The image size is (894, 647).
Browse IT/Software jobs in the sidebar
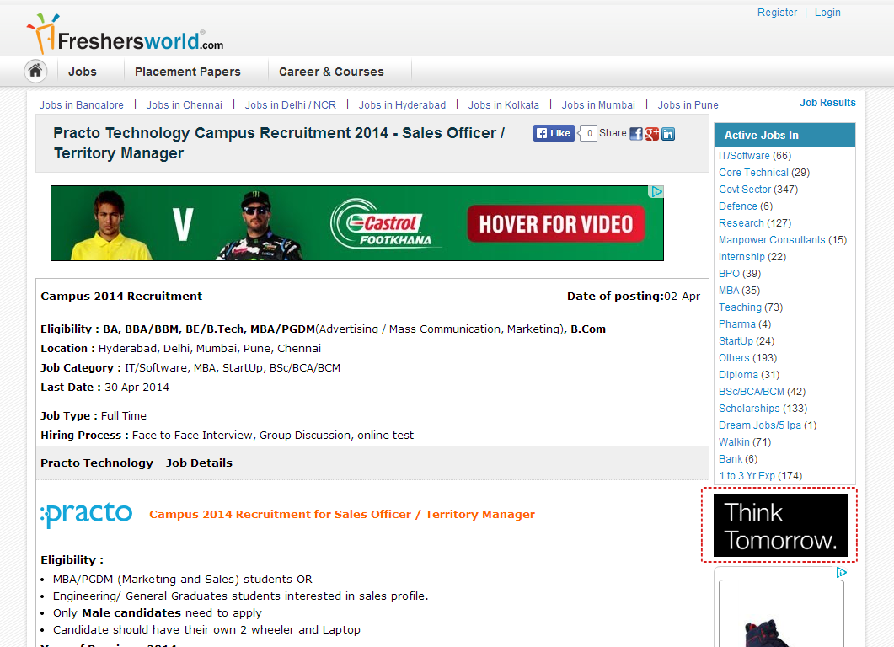pyautogui.click(x=745, y=155)
